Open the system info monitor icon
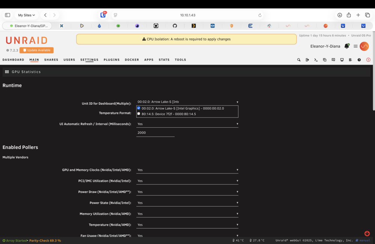Image resolution: width=375 pixels, height=244 pixels. click(x=342, y=60)
